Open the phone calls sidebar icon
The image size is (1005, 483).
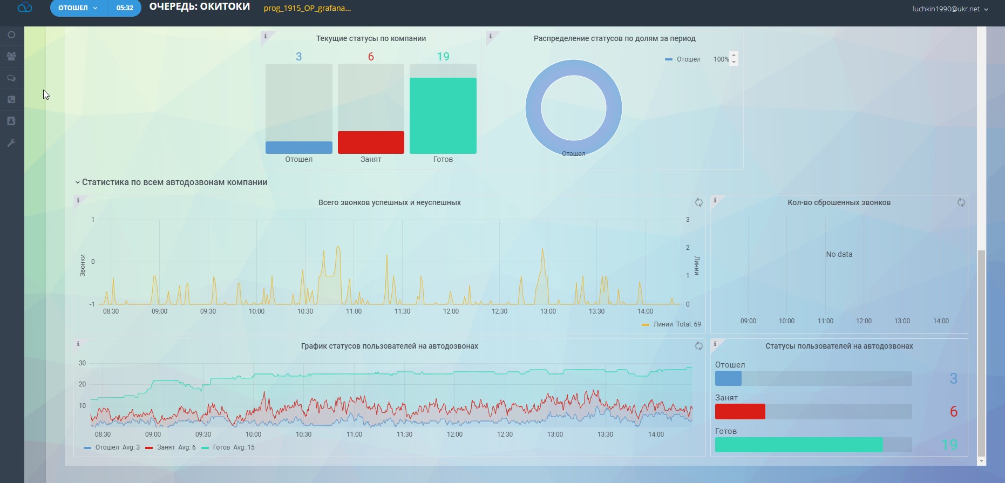coord(11,100)
